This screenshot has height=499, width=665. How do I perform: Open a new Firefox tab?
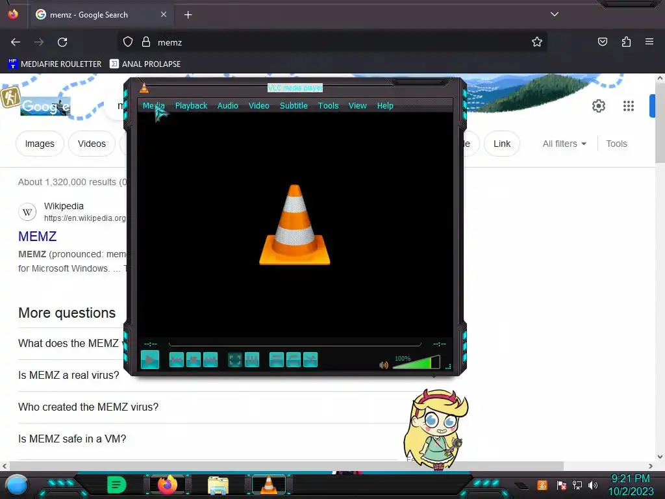pos(188,15)
